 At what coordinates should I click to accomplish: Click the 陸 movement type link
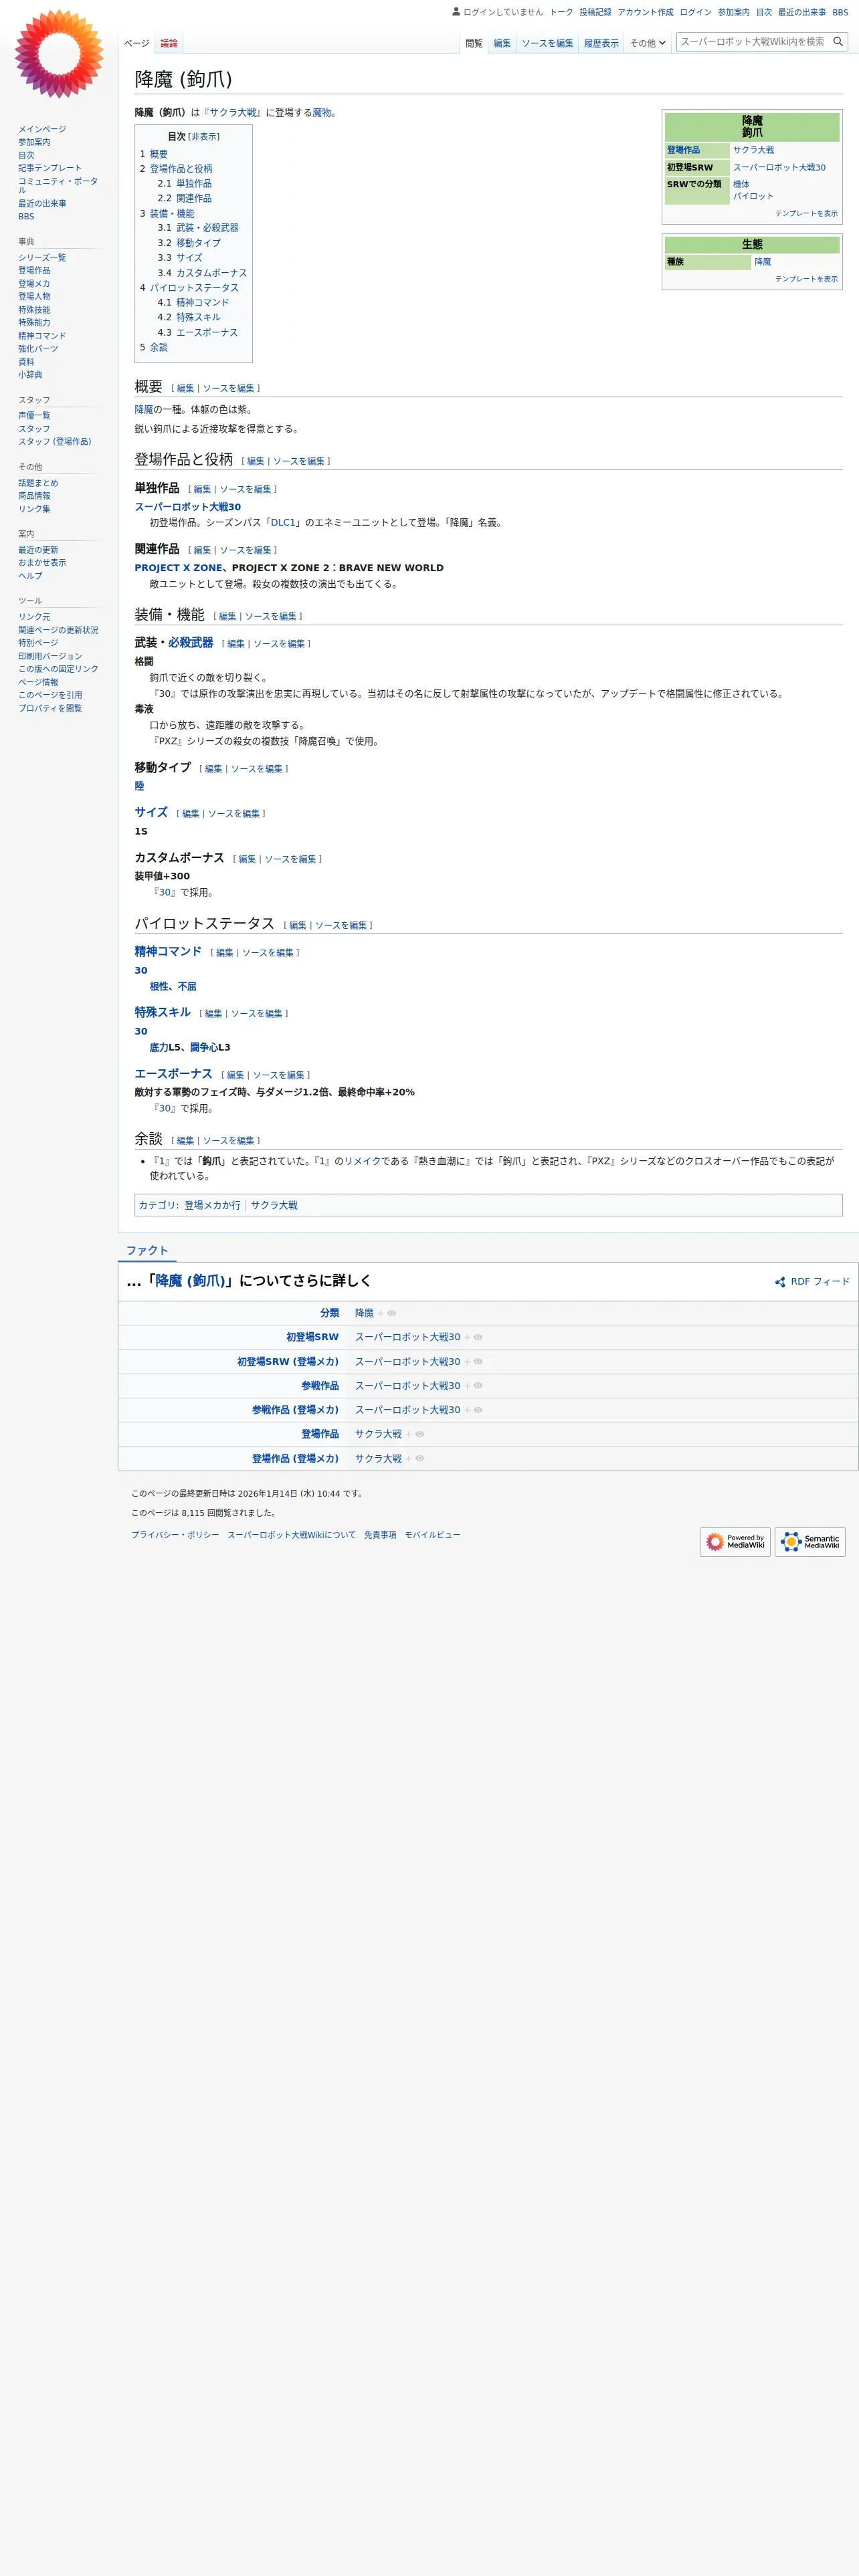140,787
